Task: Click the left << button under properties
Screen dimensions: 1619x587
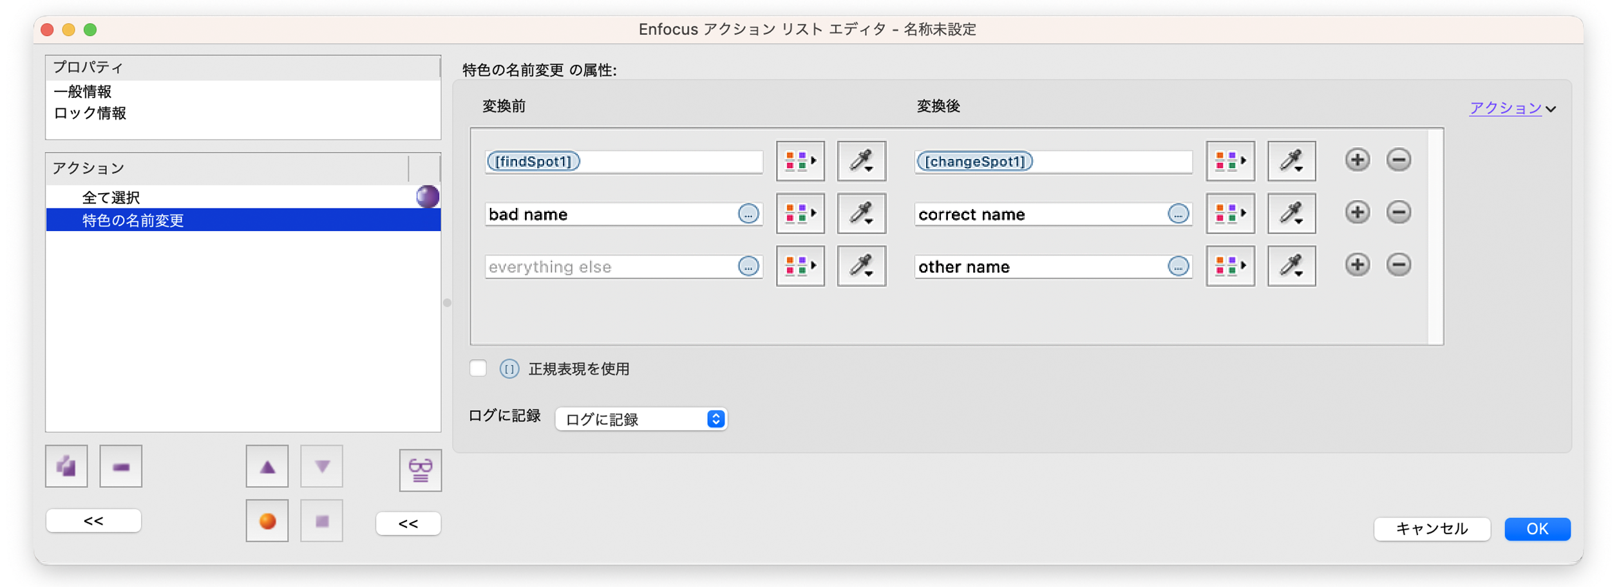Action: coord(94,521)
